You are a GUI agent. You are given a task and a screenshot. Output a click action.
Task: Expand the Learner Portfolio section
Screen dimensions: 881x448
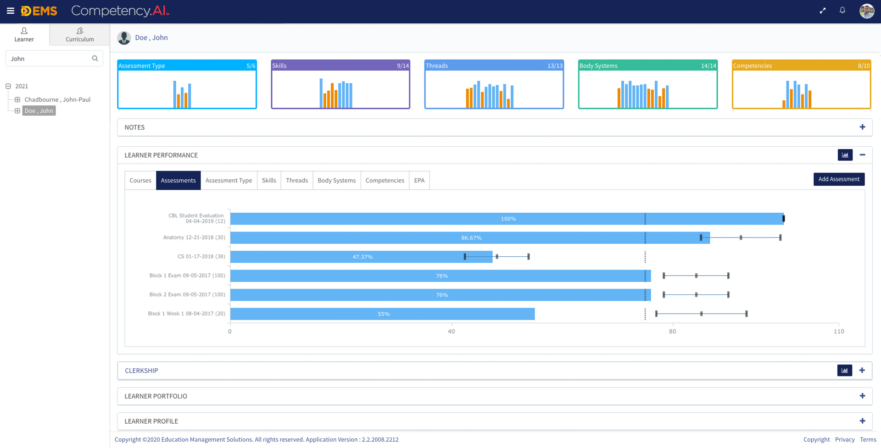point(862,396)
